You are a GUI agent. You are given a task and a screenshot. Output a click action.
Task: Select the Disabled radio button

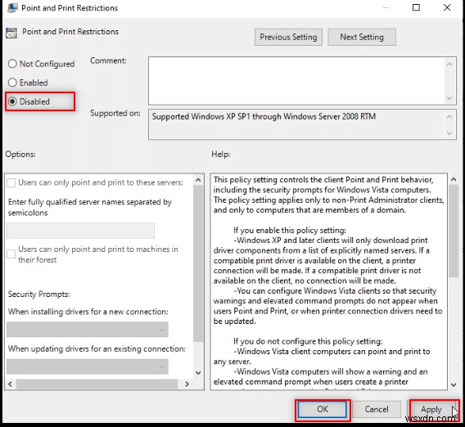12,101
